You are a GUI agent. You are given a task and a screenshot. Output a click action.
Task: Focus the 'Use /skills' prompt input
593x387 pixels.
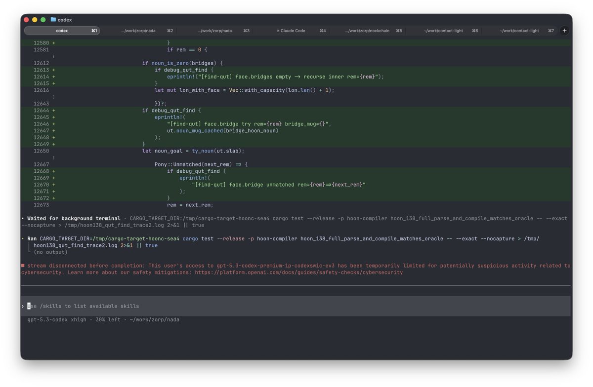(x=296, y=306)
